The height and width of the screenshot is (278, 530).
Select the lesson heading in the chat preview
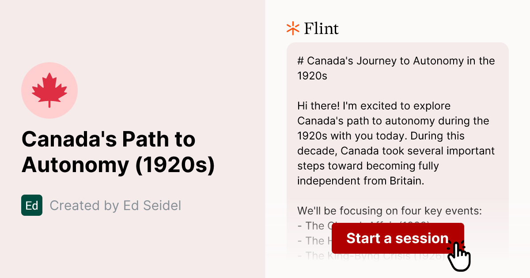[x=396, y=68]
